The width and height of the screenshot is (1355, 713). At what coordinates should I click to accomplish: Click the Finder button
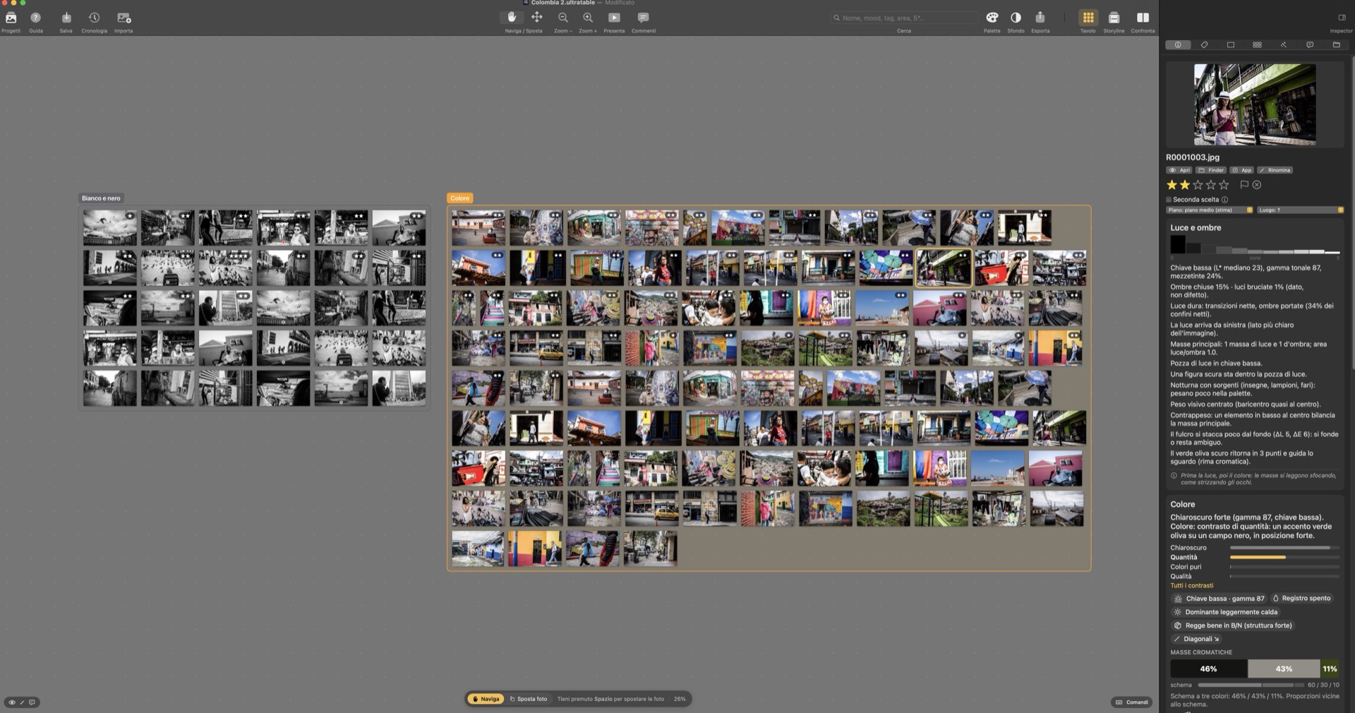click(x=1211, y=170)
